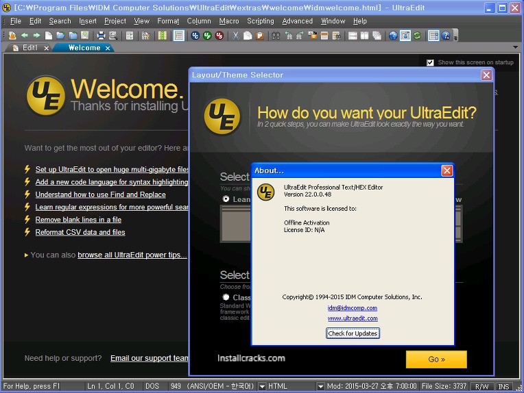Expand the toolbar overflow options arrow

455,36
